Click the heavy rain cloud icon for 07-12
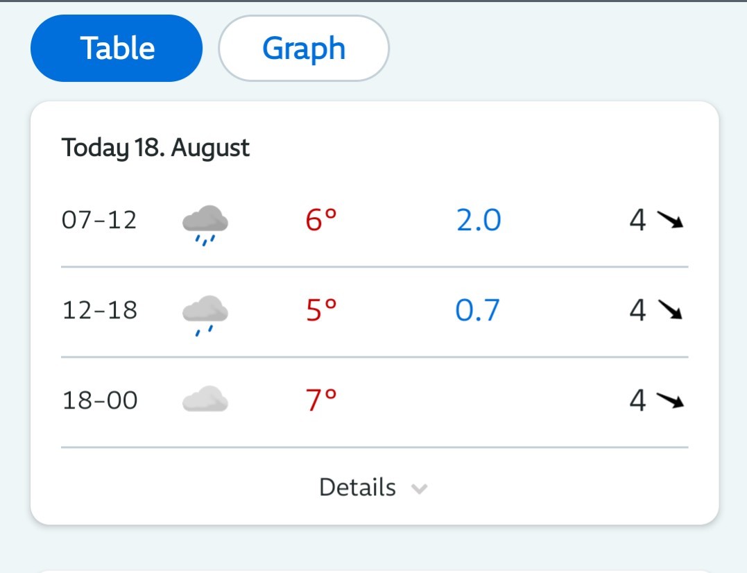 point(205,225)
